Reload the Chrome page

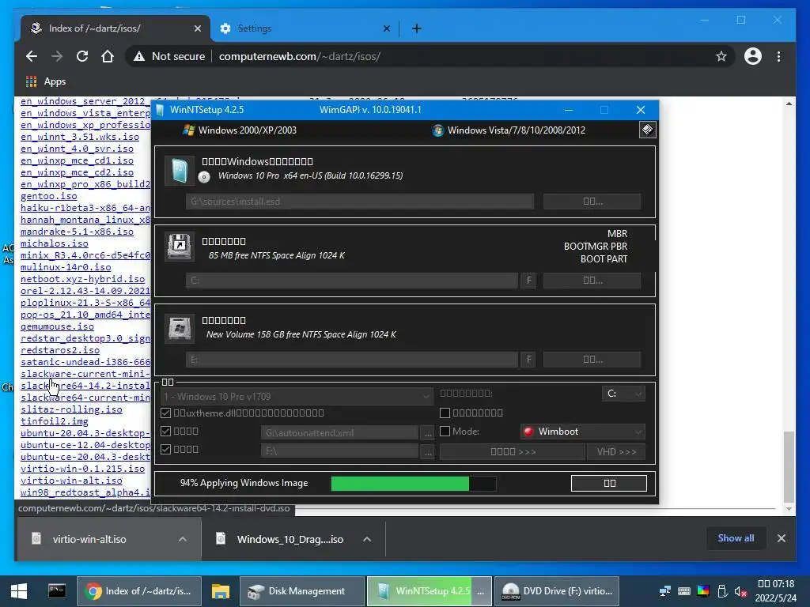pos(82,56)
